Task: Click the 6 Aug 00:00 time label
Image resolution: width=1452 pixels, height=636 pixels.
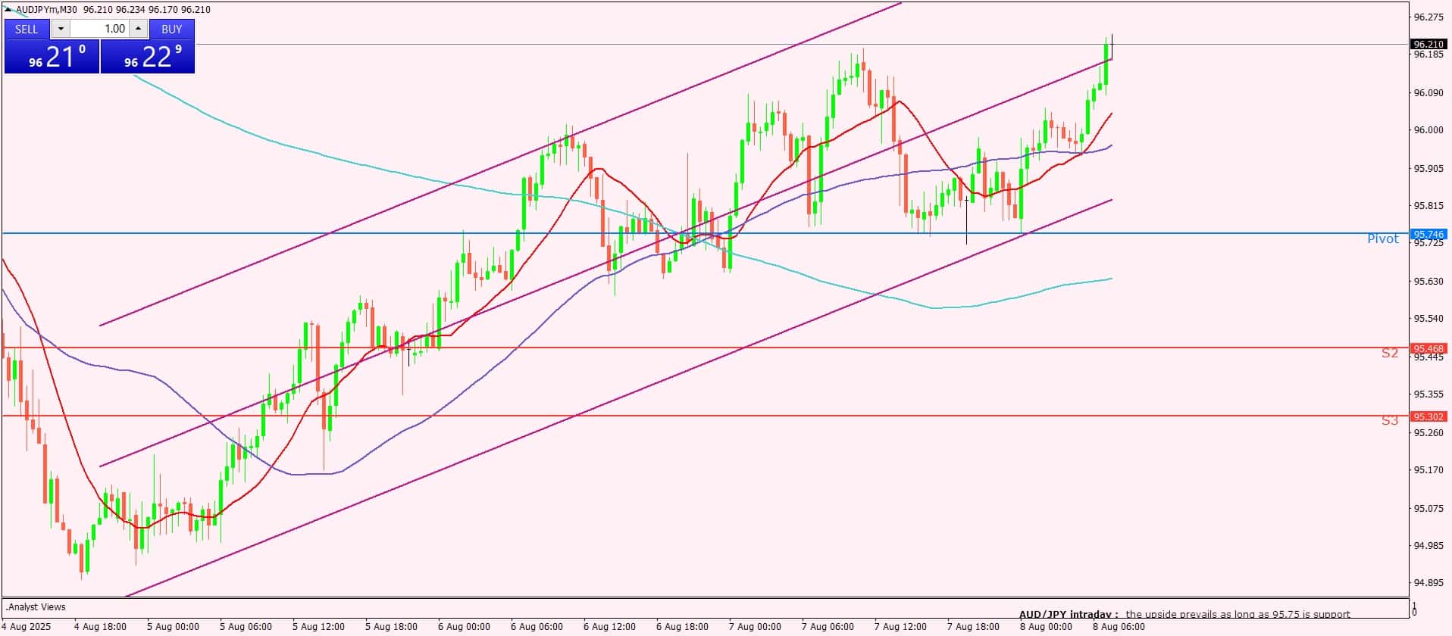Action: pyautogui.click(x=464, y=626)
